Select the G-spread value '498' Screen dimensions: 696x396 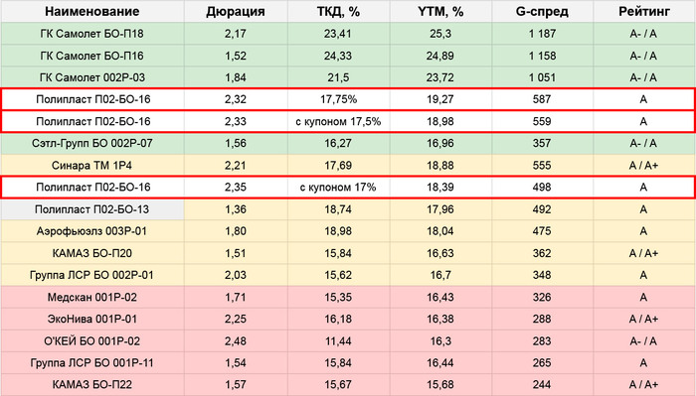point(542,188)
